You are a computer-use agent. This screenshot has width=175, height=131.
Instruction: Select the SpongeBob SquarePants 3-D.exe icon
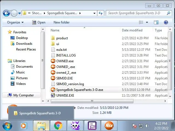point(53,90)
